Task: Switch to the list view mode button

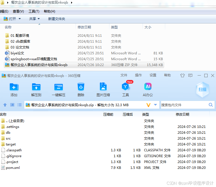Action: pos(20,105)
